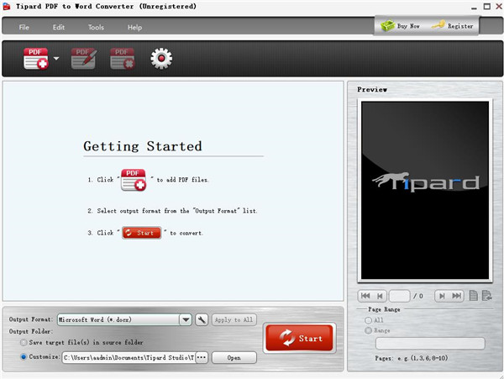This screenshot has width=504, height=379.
Task: Click the 'Getting Started' heading
Action: tap(143, 146)
